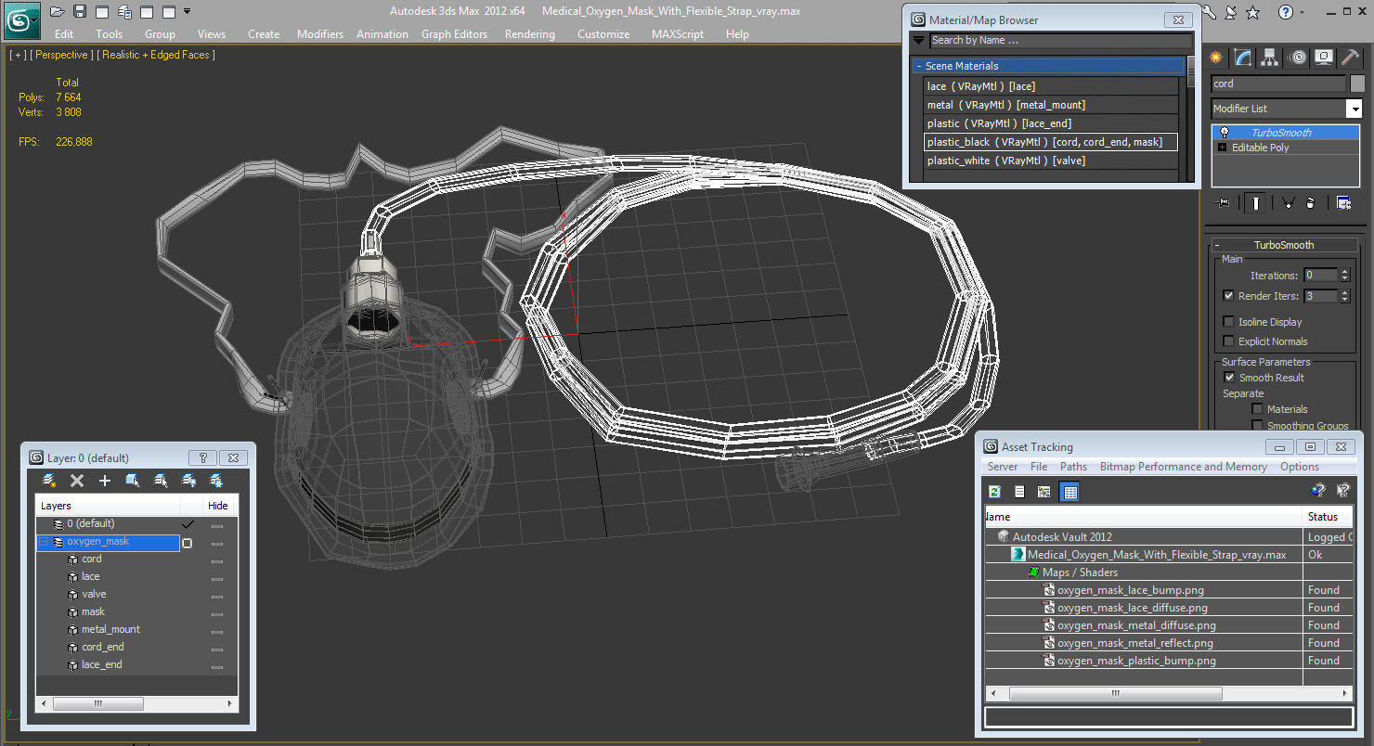Click Realistic + Edged Faces shading label
This screenshot has width=1374, height=746.
(x=156, y=55)
